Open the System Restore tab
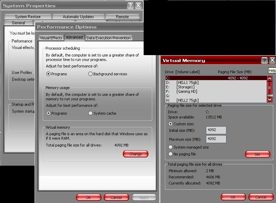 click(28, 17)
